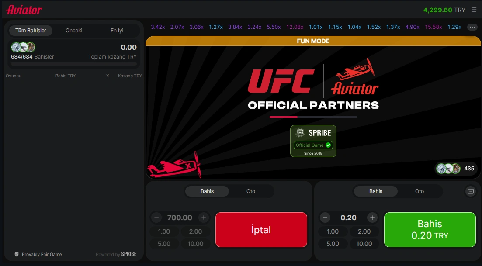
Task: Click player avatars above 684/684 Bahisler
Action: tap(23, 47)
